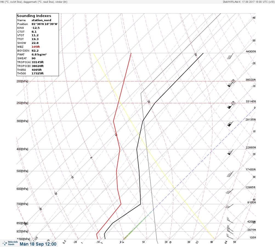The width and height of the screenshot is (275, 247).
Task: Click the wind barb beside 33145ft height label
Action: click(x=230, y=105)
